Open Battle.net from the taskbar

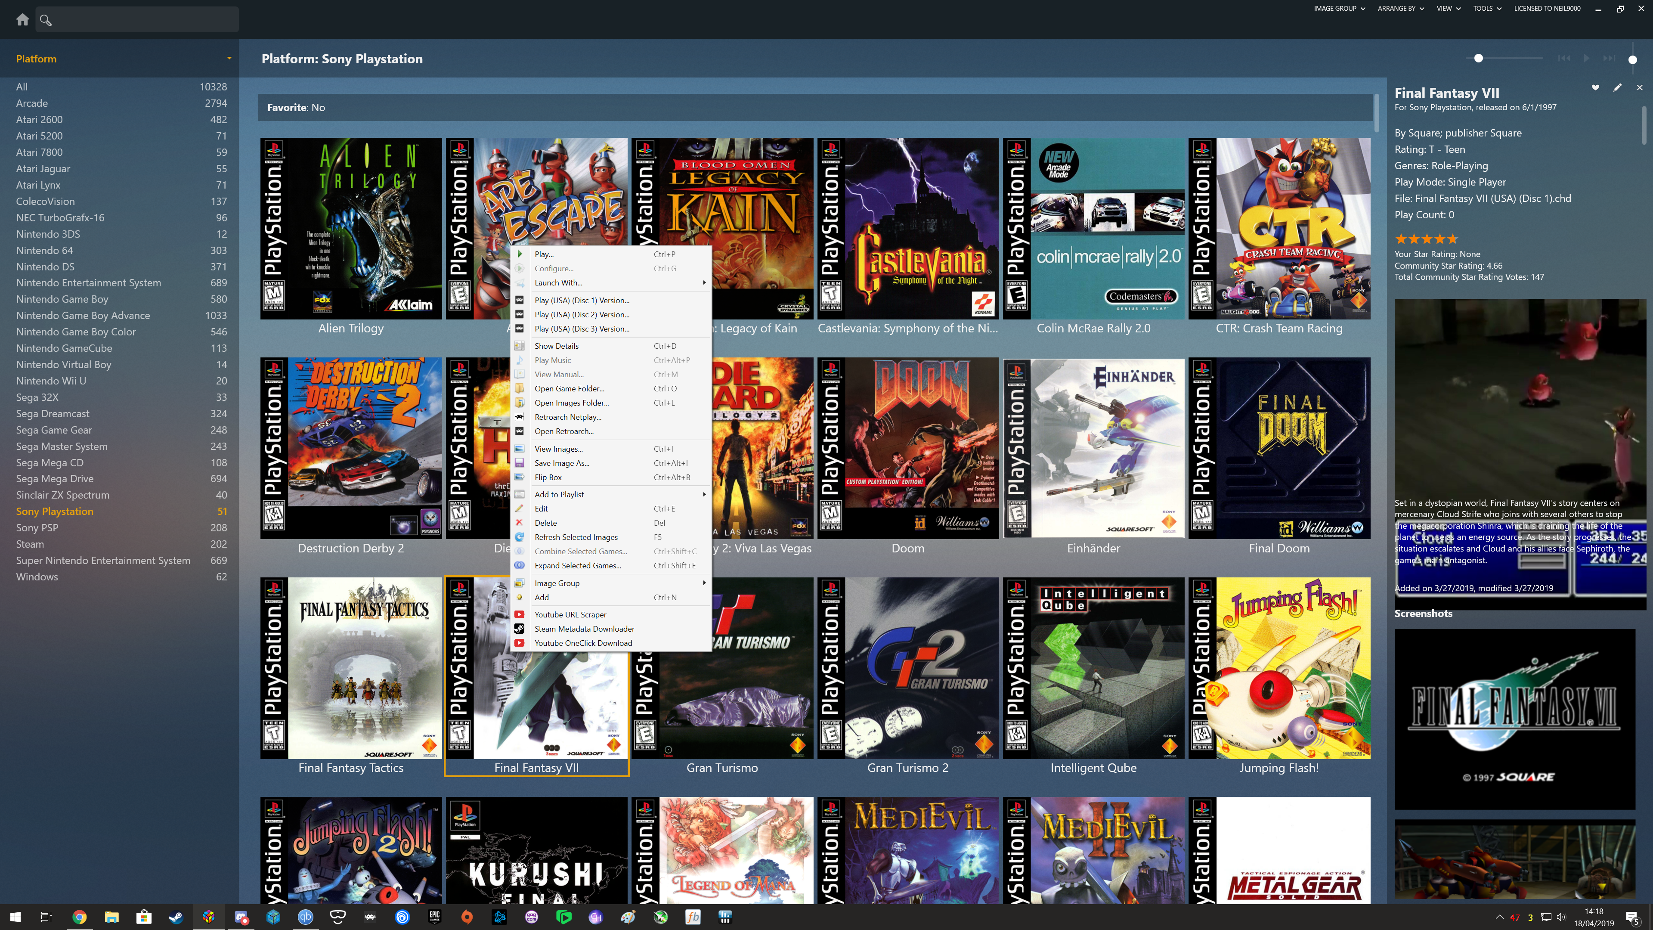[x=499, y=917]
